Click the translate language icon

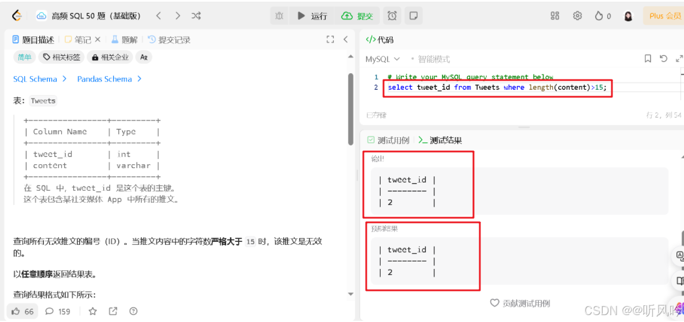(x=144, y=57)
